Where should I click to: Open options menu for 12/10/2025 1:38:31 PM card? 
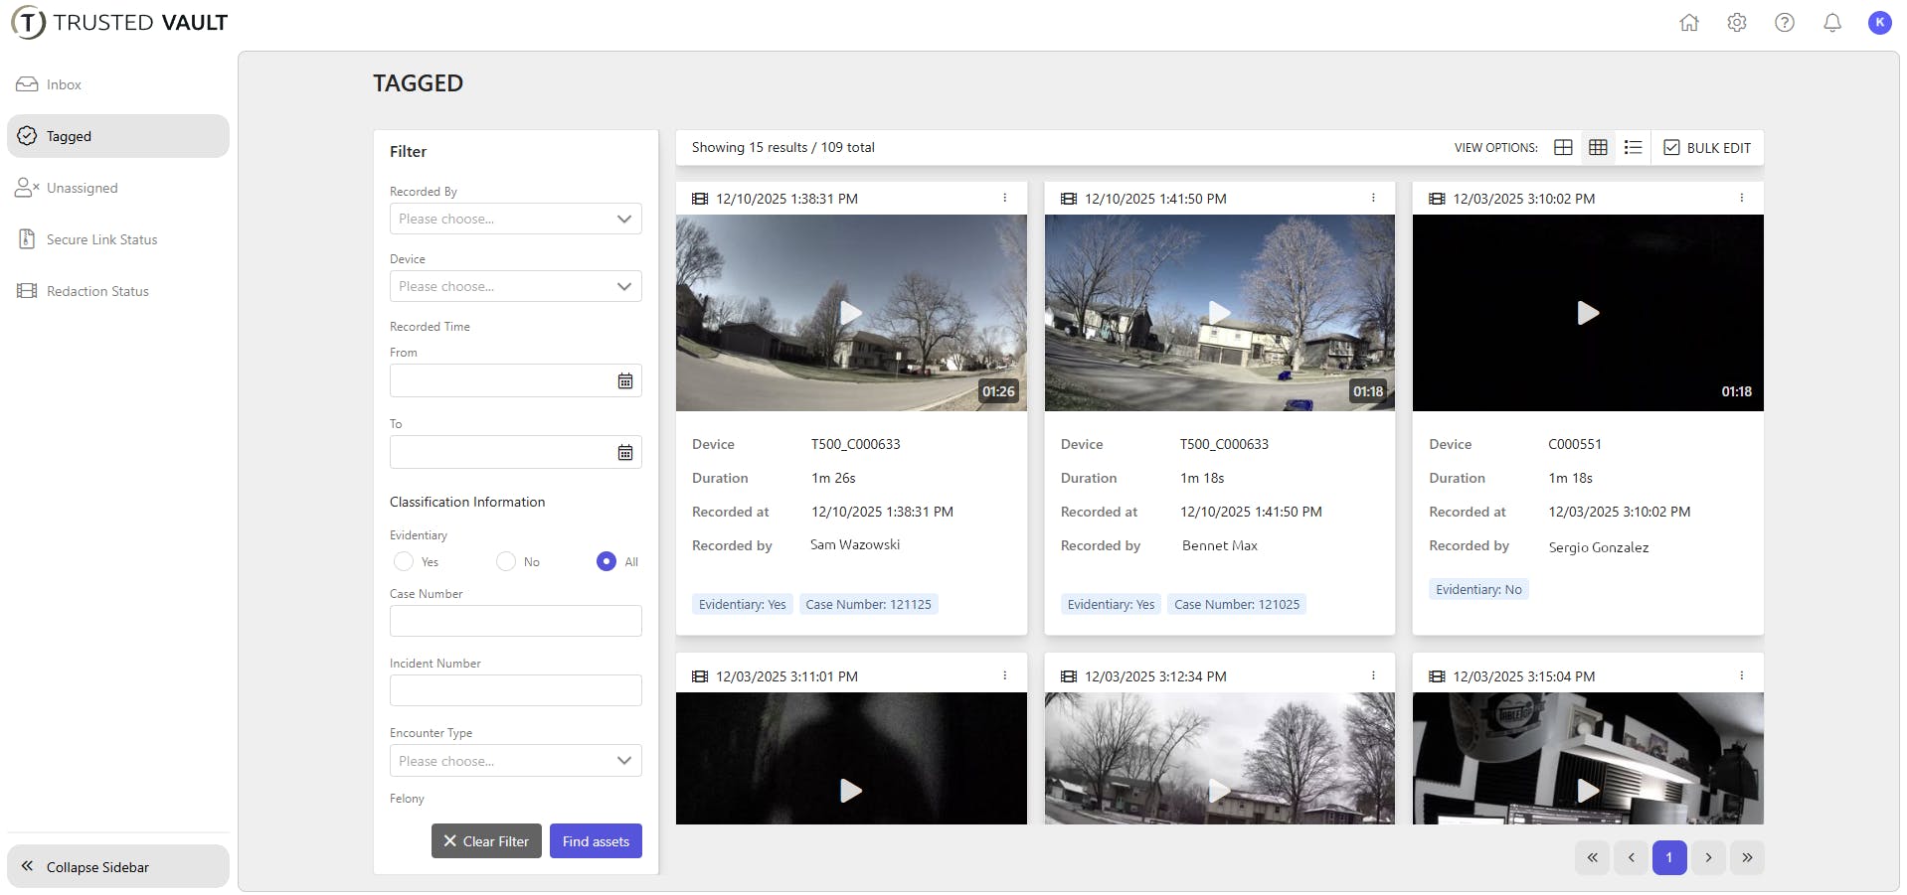[x=1005, y=198]
